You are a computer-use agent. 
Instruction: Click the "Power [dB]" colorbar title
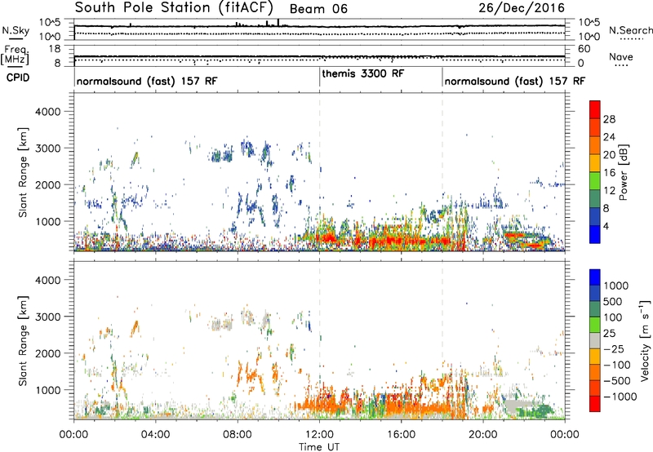pyautogui.click(x=623, y=172)
